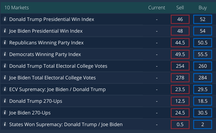Image resolution: width=216 pixels, height=133 pixels.
Task: Open Joe Biden 270-Ups market name
Action: click(30, 113)
